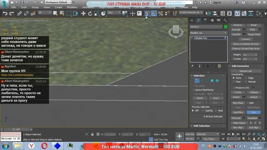267x150 pixels.
Task: Select Polygon sub-object level in Selection
Action: coord(212,81)
